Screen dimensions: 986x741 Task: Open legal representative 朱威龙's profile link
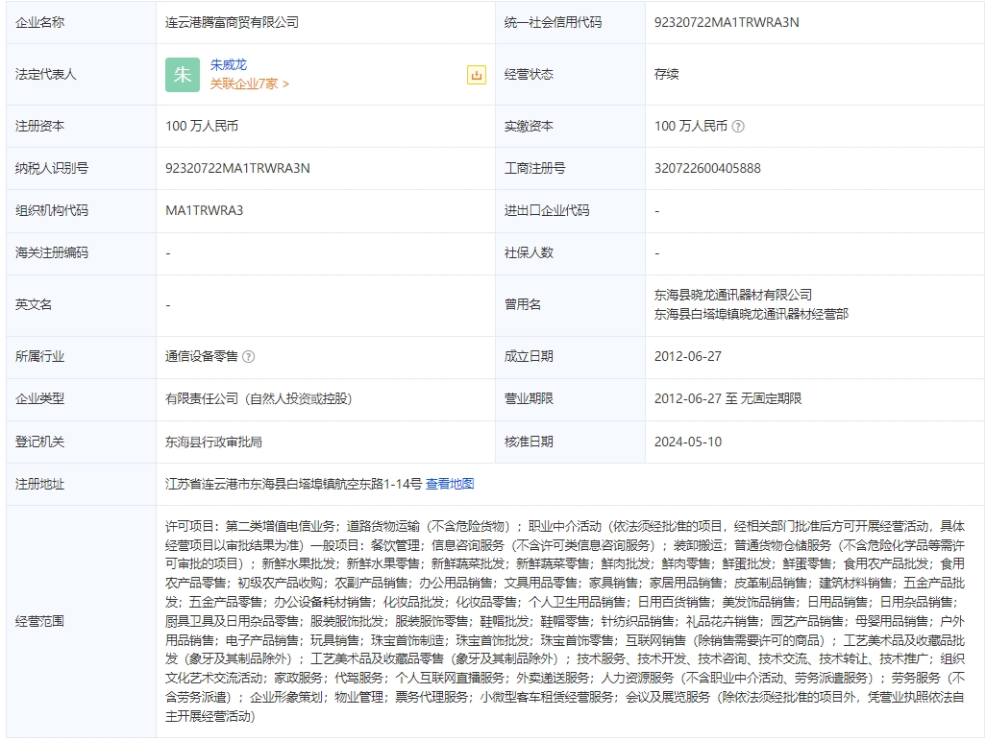point(229,65)
